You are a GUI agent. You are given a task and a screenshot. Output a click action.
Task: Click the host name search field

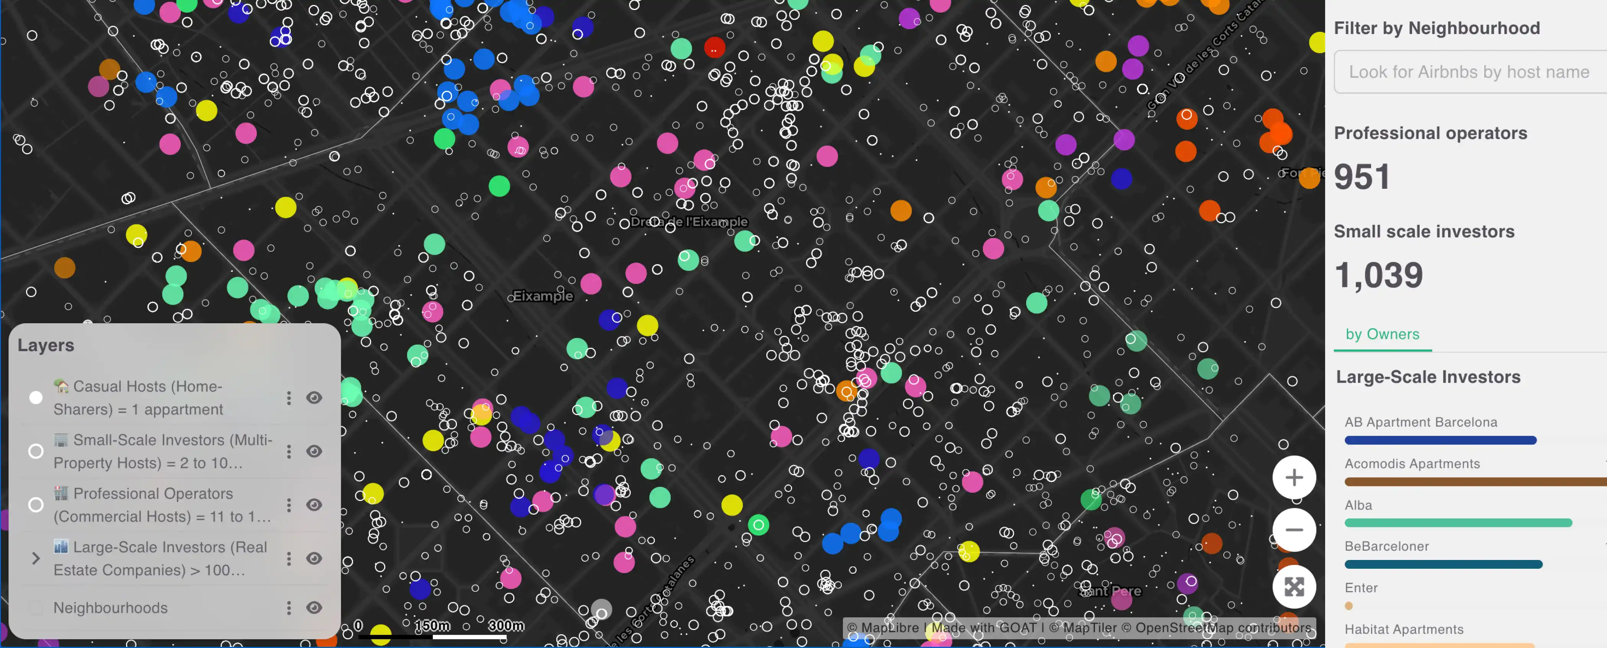pyautogui.click(x=1469, y=72)
